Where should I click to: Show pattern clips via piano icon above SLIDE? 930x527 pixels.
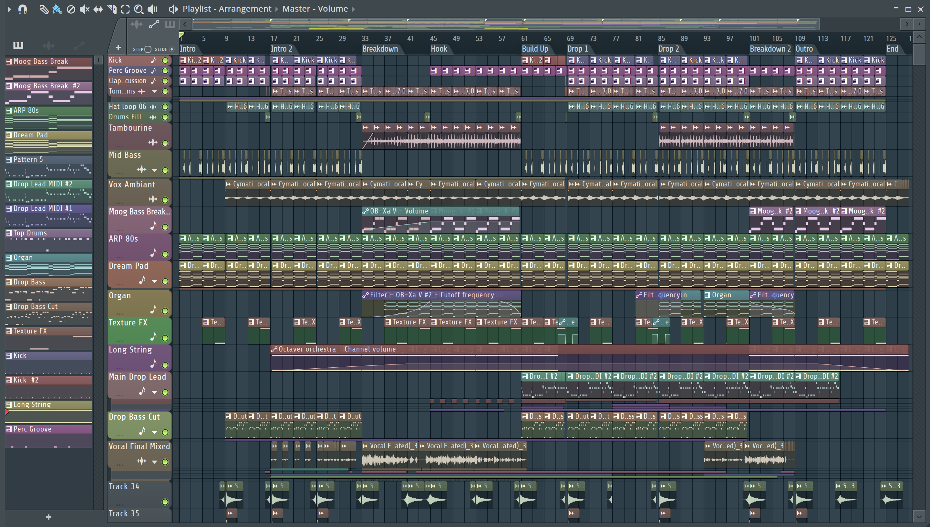click(x=170, y=24)
